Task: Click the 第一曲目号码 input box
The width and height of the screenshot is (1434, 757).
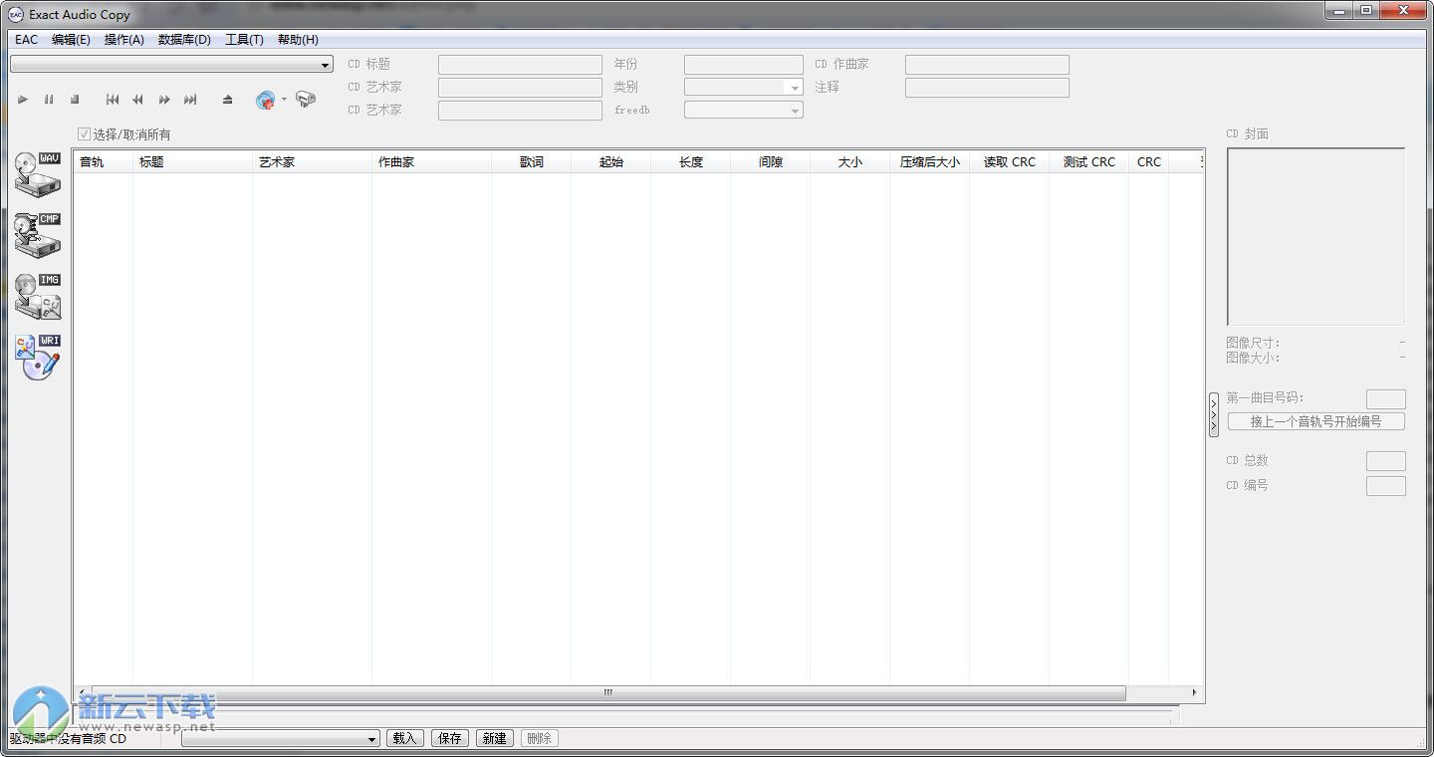Action: coord(1386,398)
